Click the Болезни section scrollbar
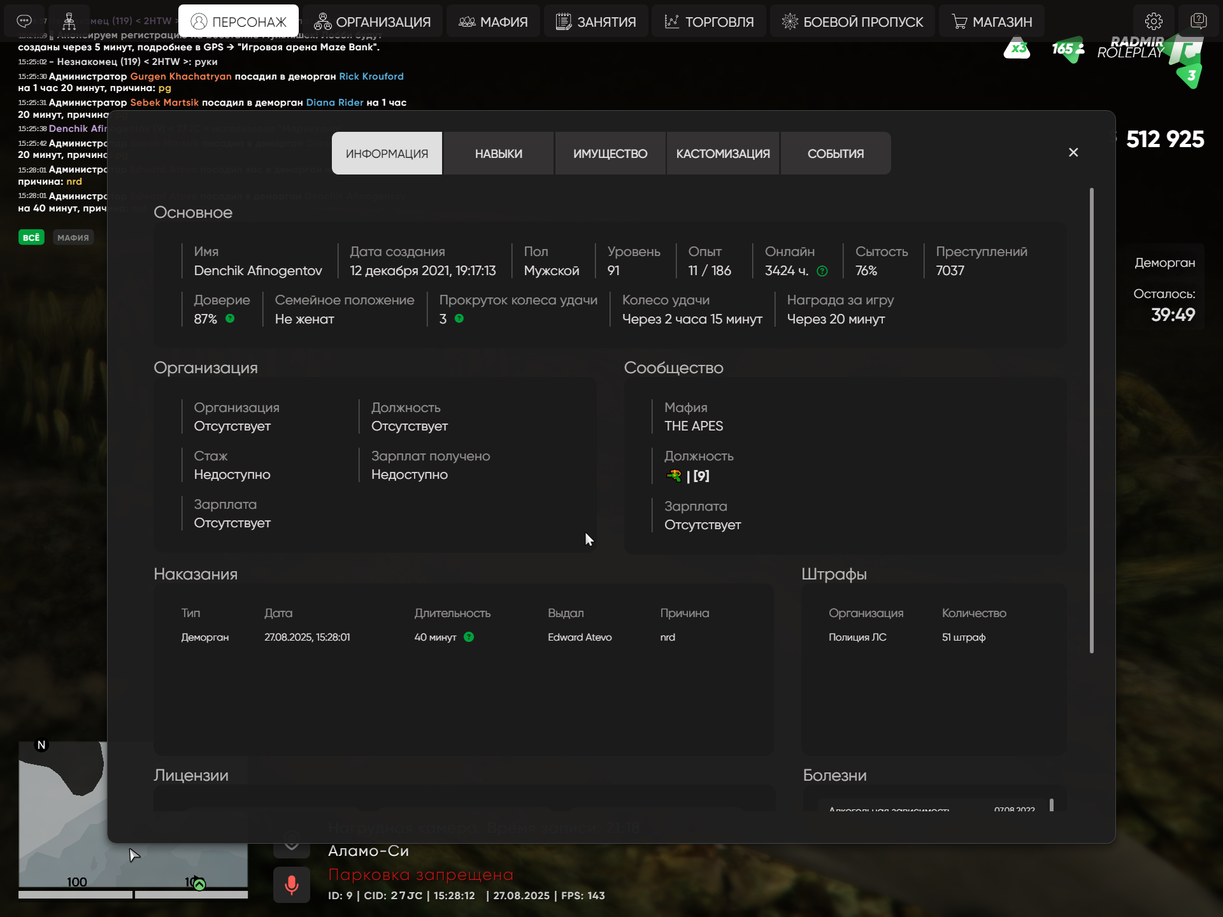The image size is (1223, 917). [1051, 805]
